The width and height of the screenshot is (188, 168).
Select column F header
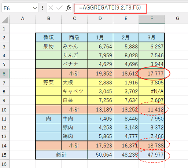pyautogui.click(x=152, y=19)
